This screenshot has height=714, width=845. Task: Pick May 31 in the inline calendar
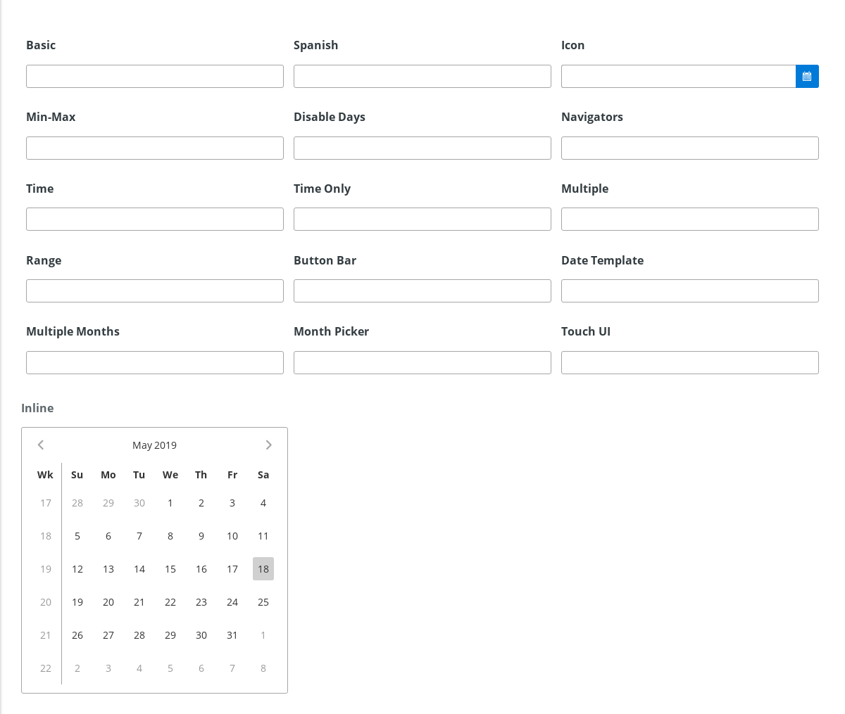232,635
